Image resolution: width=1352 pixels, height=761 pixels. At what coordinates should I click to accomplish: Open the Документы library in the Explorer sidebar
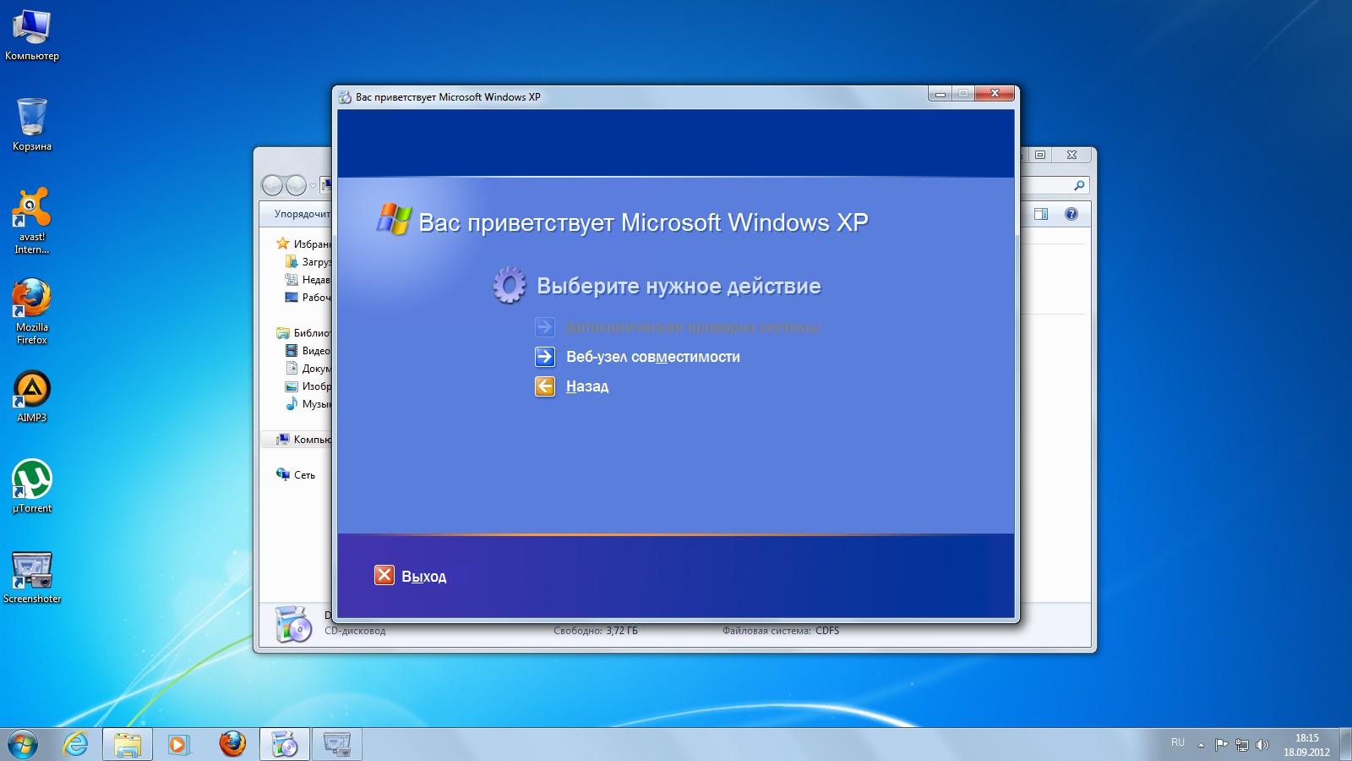[x=308, y=369]
